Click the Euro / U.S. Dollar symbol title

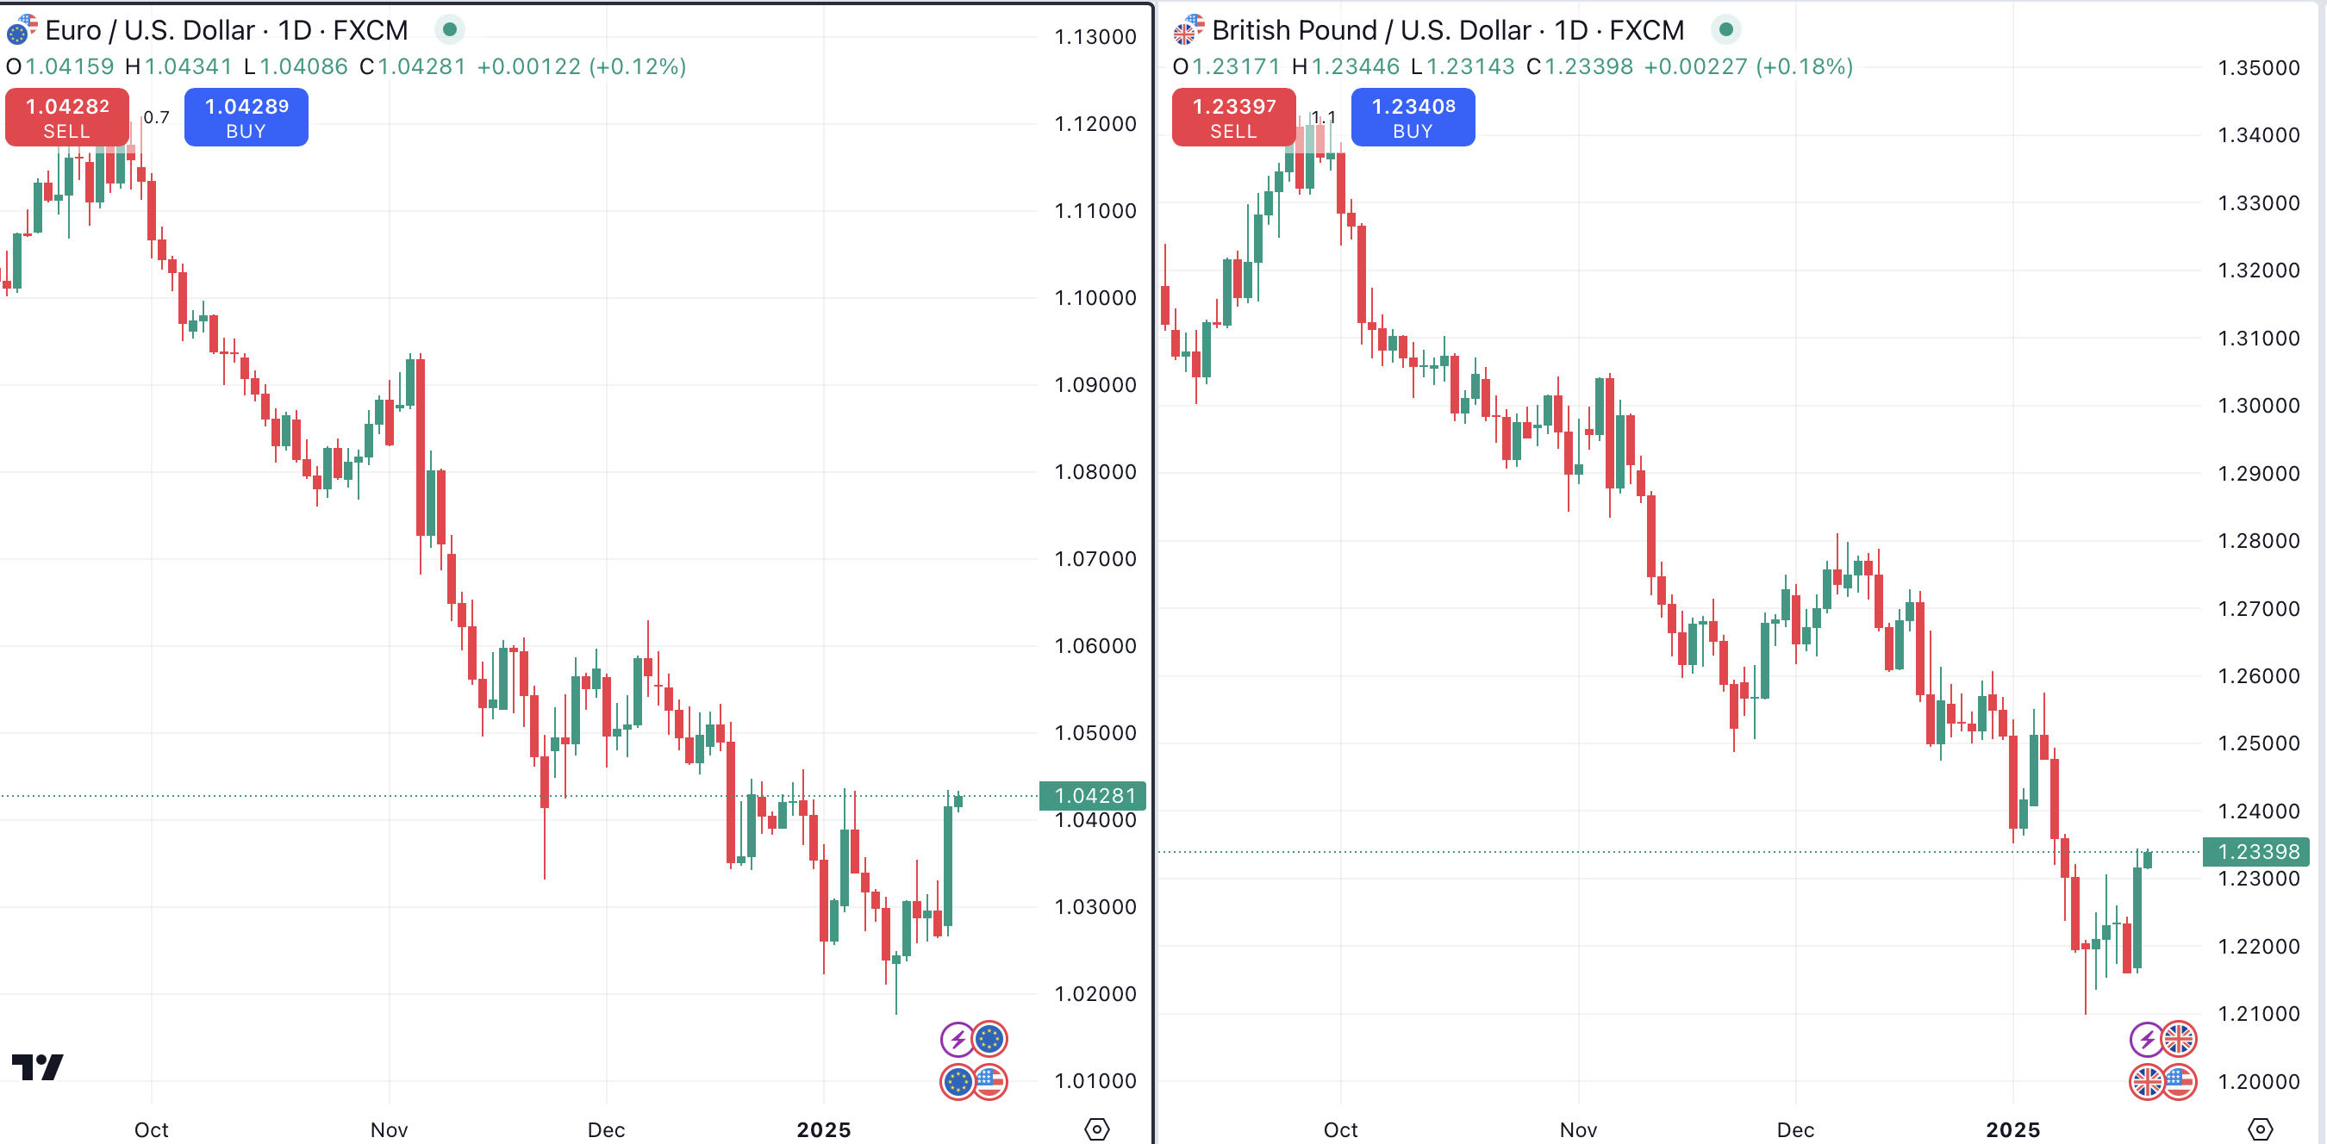click(x=226, y=31)
